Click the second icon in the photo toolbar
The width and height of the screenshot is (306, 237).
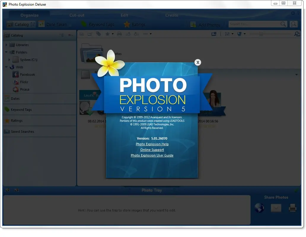point(90,34)
